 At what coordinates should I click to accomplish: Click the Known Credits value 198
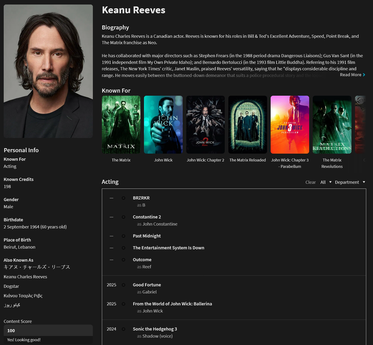(7, 187)
